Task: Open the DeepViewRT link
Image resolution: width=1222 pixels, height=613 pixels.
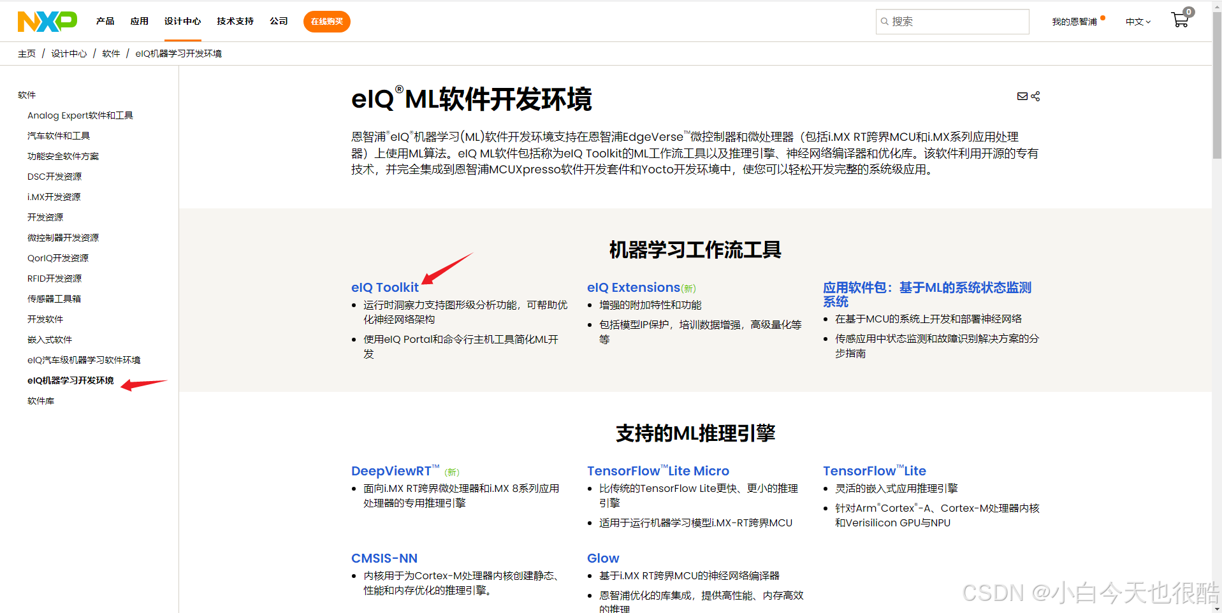Action: coord(393,470)
